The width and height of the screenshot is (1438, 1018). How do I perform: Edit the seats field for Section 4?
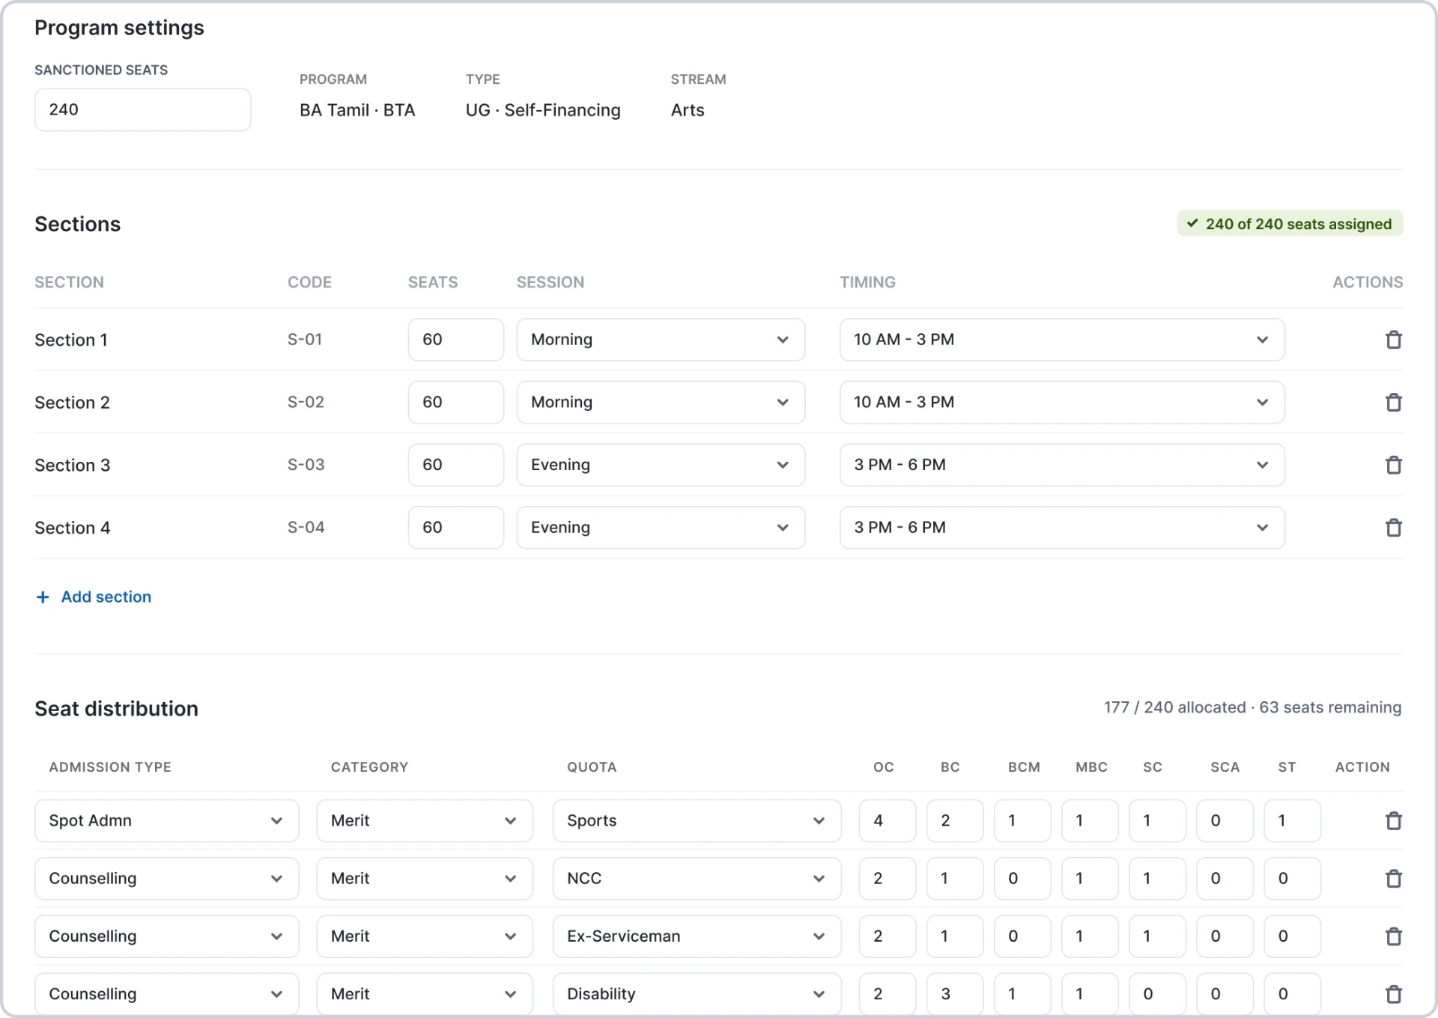tap(455, 528)
